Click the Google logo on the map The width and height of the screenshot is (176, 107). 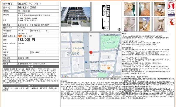(x=65, y=76)
